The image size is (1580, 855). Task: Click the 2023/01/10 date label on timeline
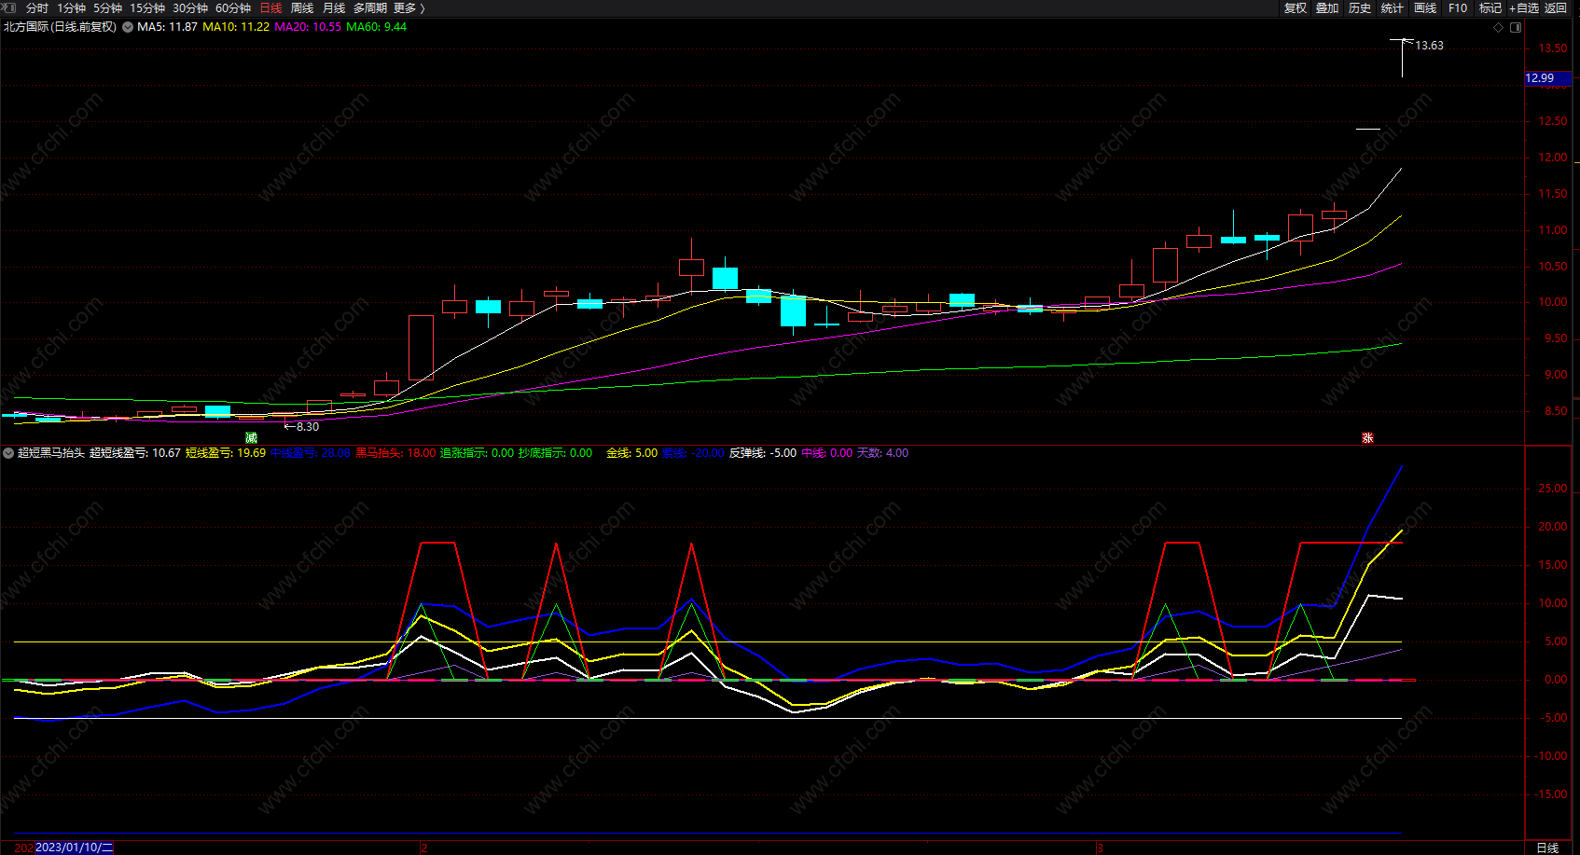click(x=74, y=847)
